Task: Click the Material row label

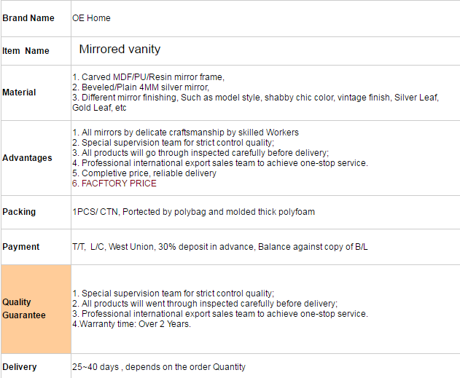Action: tap(19, 92)
